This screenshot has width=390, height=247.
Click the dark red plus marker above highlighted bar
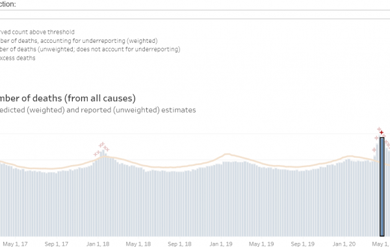(x=382, y=133)
